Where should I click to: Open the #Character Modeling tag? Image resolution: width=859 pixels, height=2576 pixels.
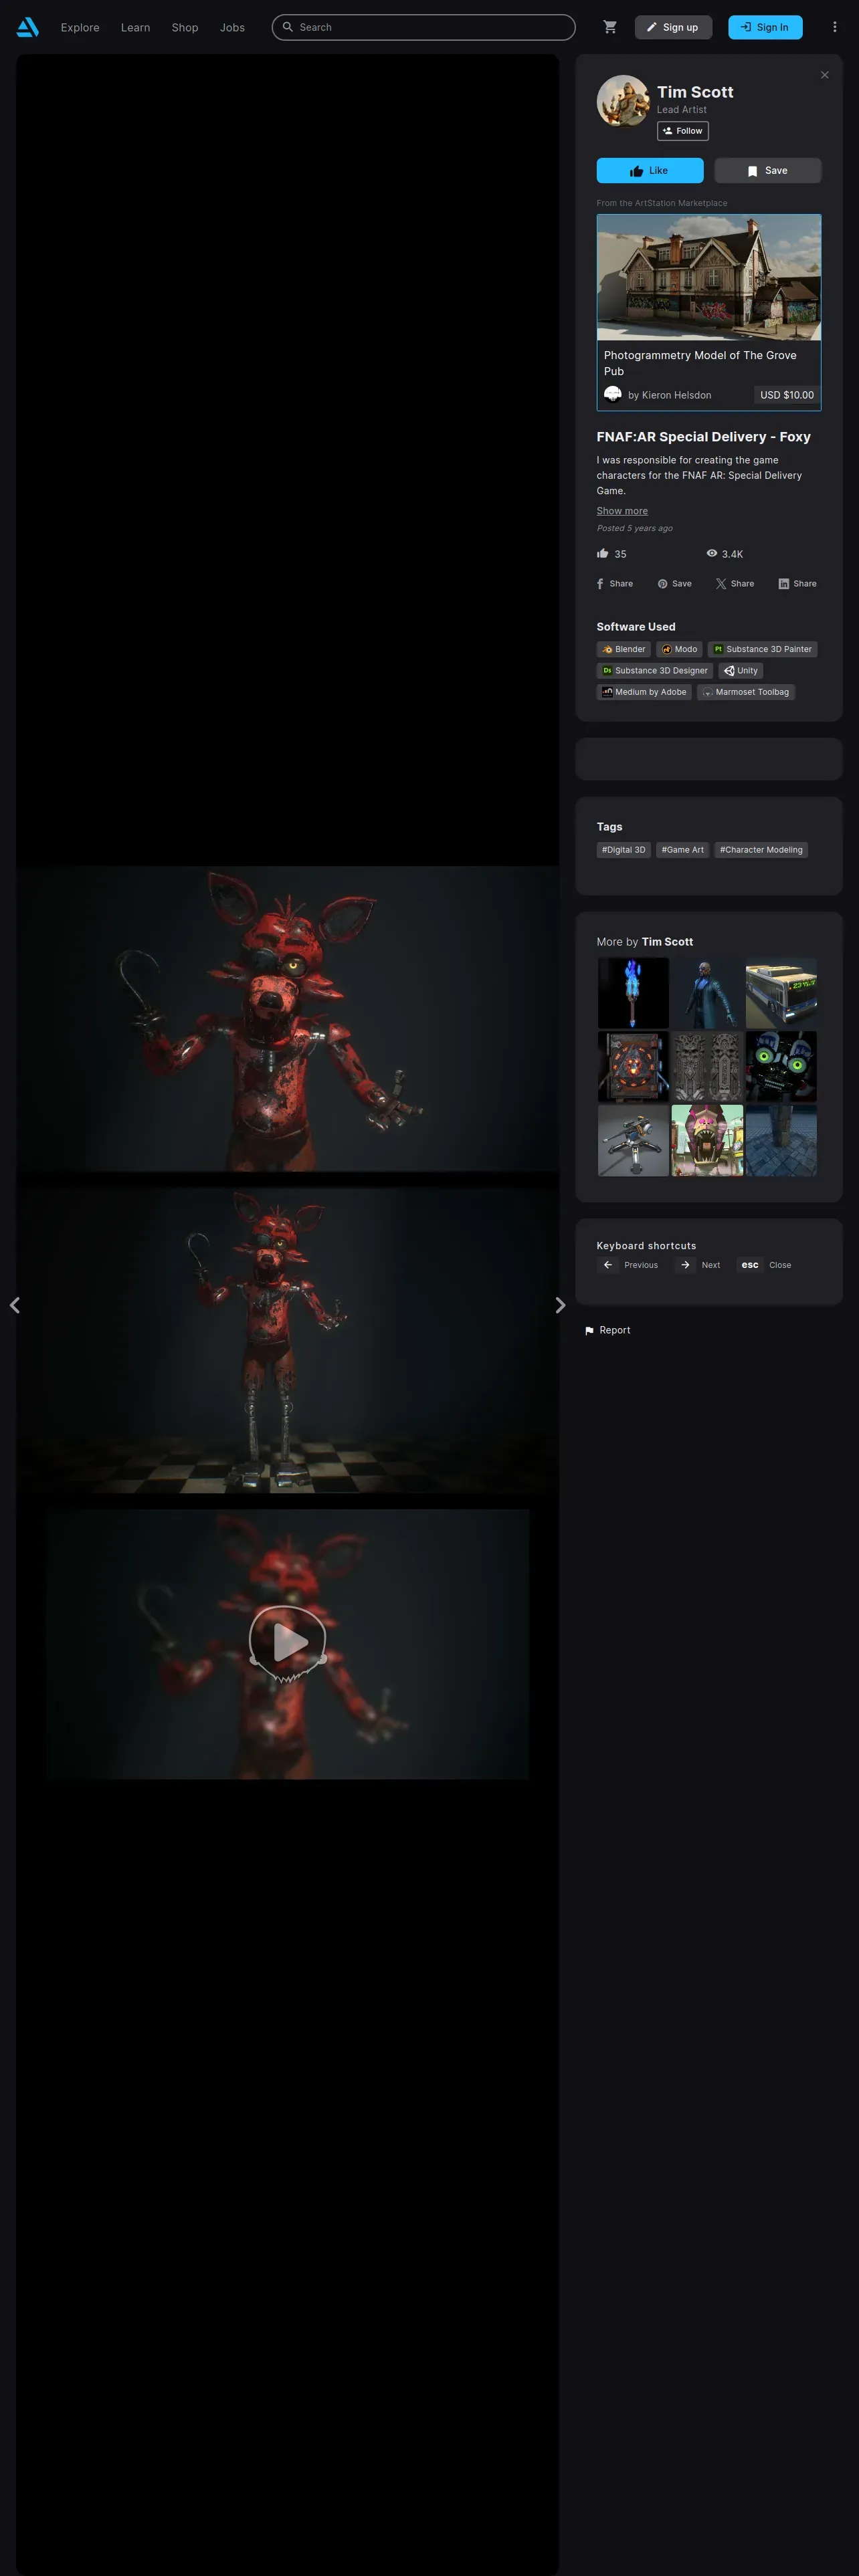(x=761, y=850)
